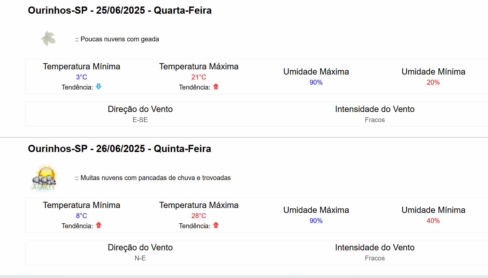Image resolution: width=488 pixels, height=278 pixels.
Task: Click Fracos wind intensity for Quarta-Feira
Action: click(375, 120)
